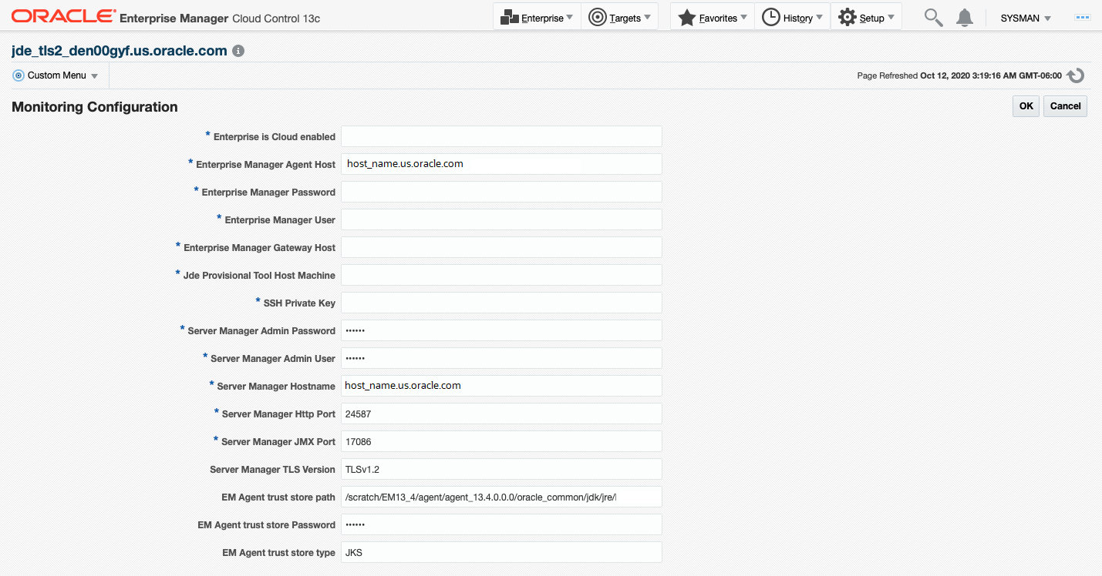1102x576 pixels.
Task: Click the jde_tls2_den00gyf.us.oracle.com target title
Action: coord(120,51)
